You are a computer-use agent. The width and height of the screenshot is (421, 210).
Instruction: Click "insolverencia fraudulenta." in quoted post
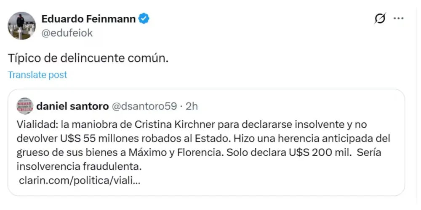pyautogui.click(x=79, y=167)
